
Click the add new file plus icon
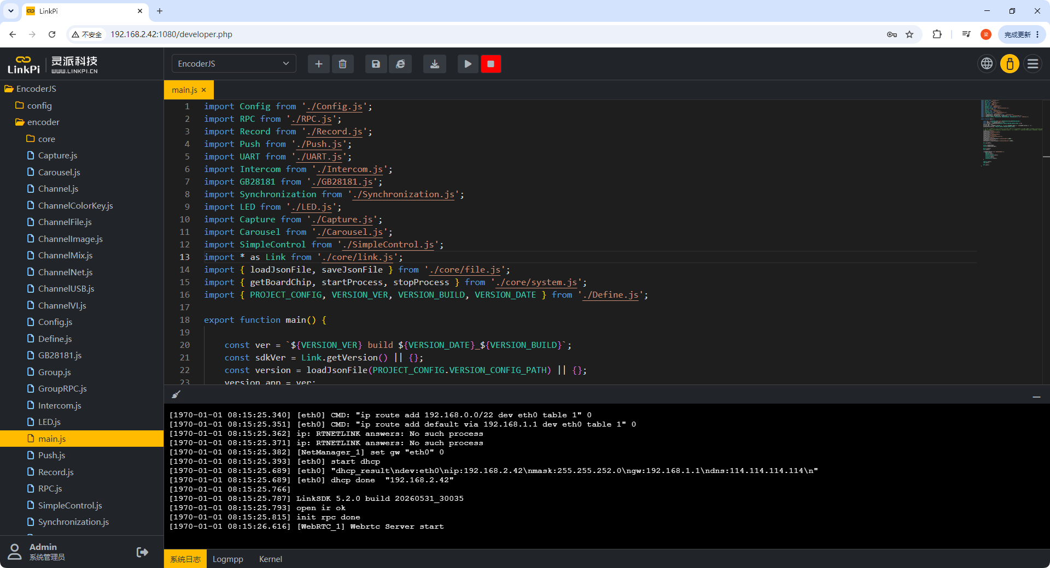[319, 64]
